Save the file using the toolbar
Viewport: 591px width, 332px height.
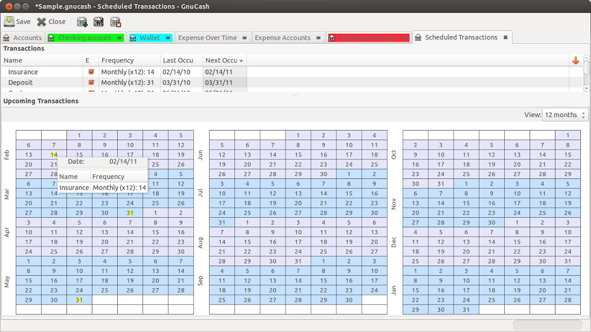[17, 22]
